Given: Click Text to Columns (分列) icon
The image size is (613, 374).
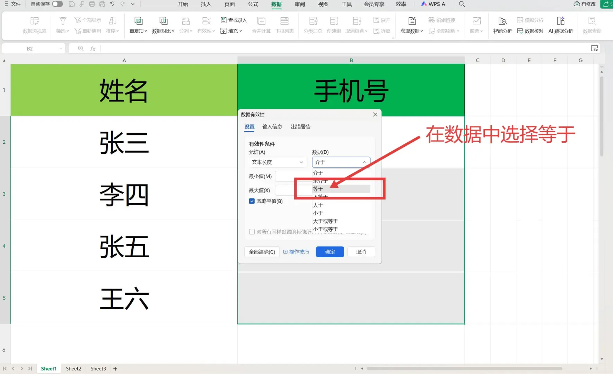Looking at the screenshot, I should [x=186, y=21].
